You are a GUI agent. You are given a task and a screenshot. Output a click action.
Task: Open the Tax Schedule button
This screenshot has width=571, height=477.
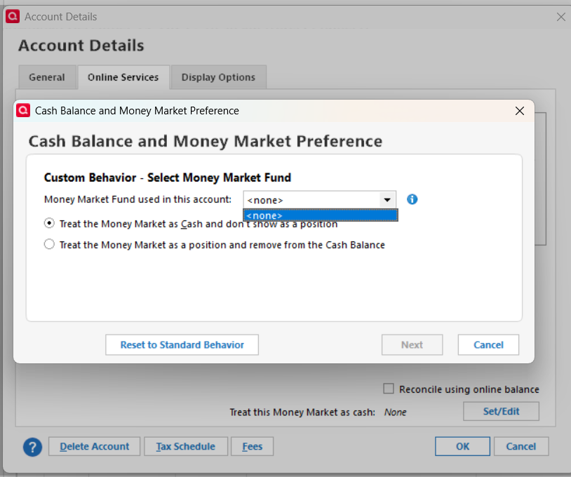(x=186, y=446)
